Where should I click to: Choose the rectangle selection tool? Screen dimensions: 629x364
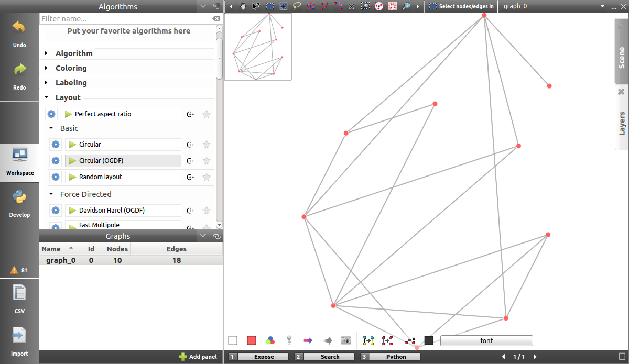[270, 6]
